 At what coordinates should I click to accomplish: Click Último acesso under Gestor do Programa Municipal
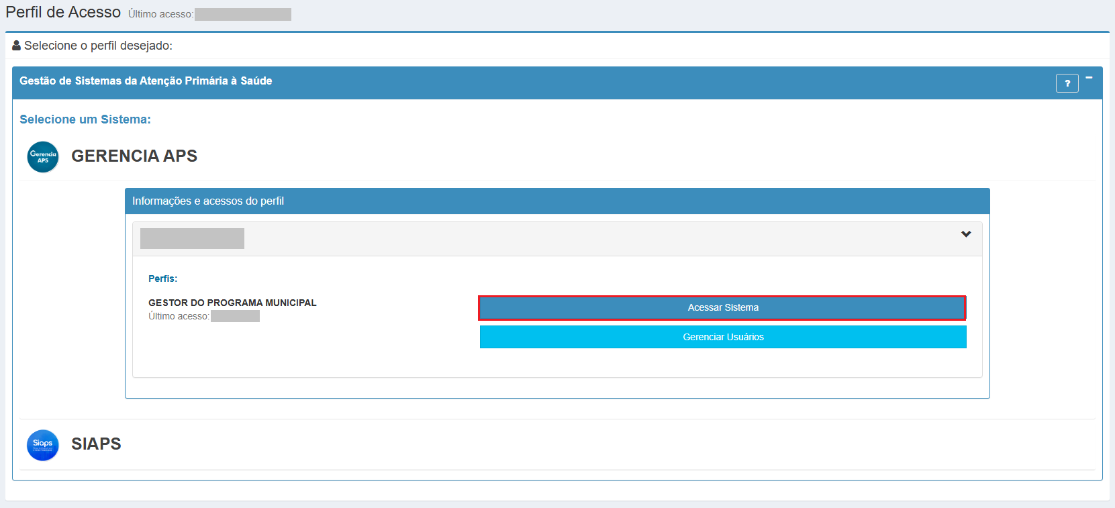pyautogui.click(x=179, y=316)
